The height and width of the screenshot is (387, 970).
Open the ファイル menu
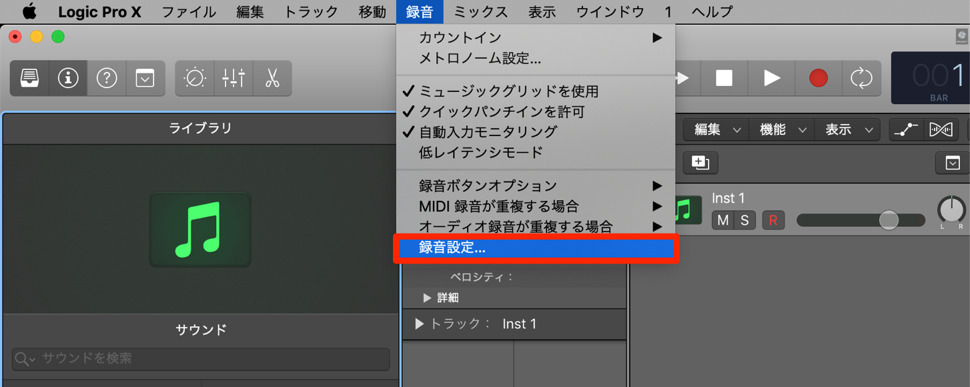189,11
